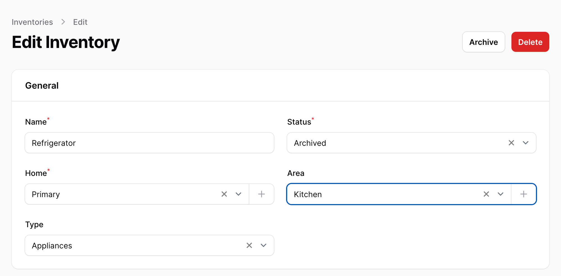Click the Area field showing Kitchen
Viewport: 561px width, 276px height.
pos(384,194)
